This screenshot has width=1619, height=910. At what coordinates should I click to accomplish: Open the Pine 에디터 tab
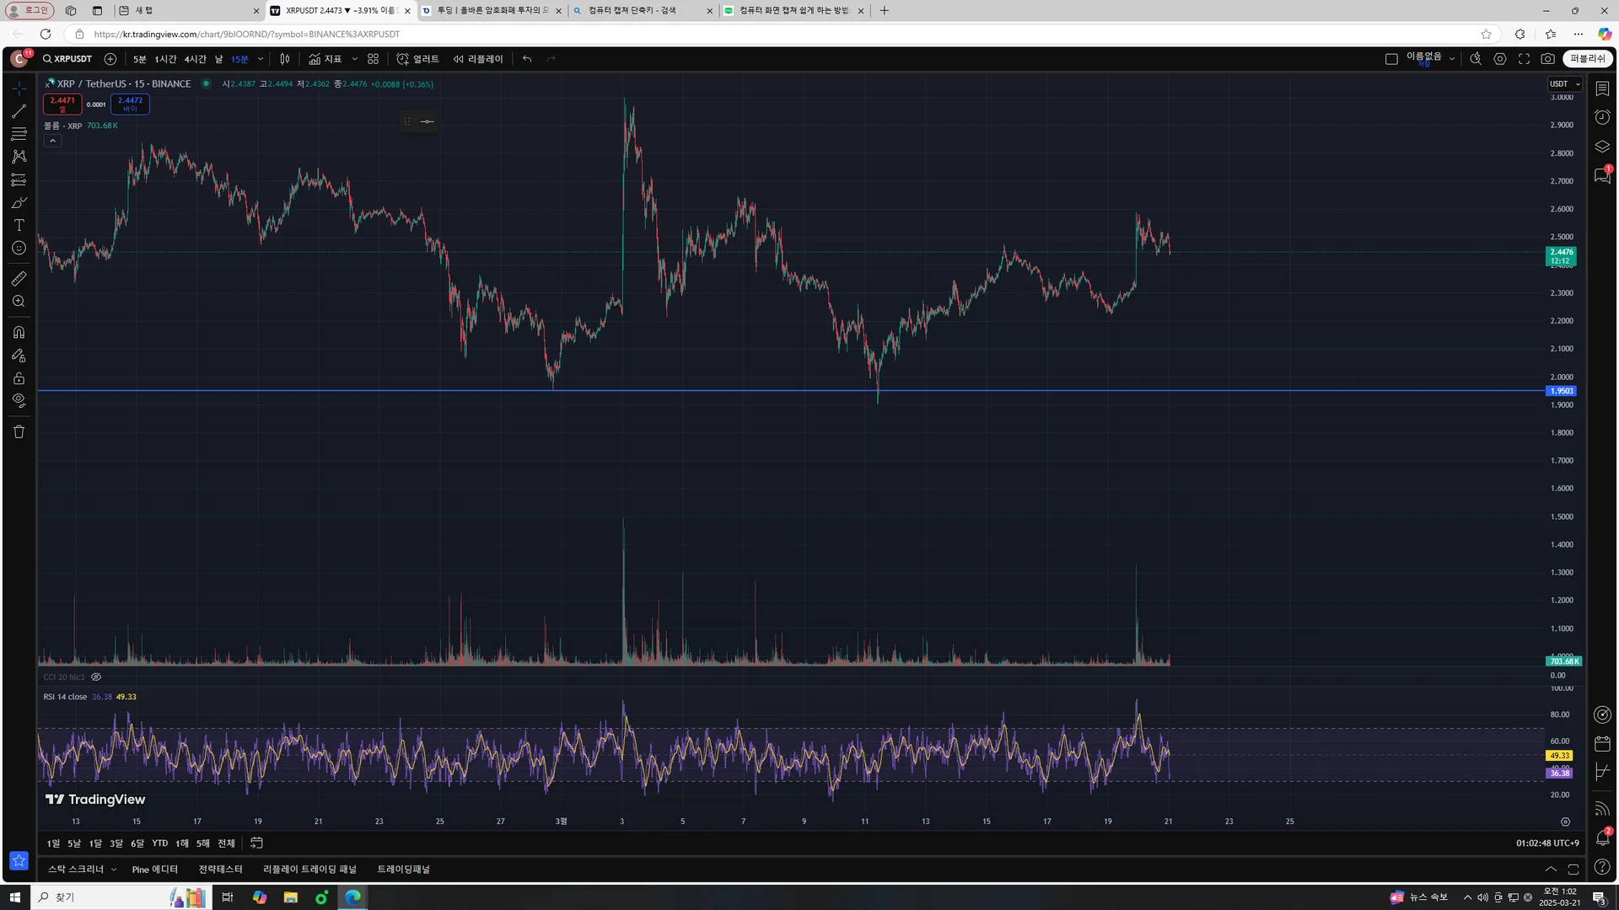(x=154, y=870)
